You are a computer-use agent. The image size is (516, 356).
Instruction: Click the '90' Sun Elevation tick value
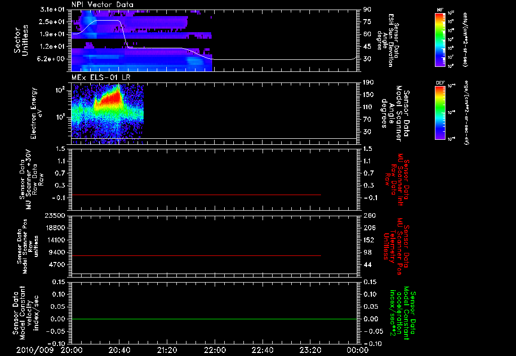coord(367,10)
